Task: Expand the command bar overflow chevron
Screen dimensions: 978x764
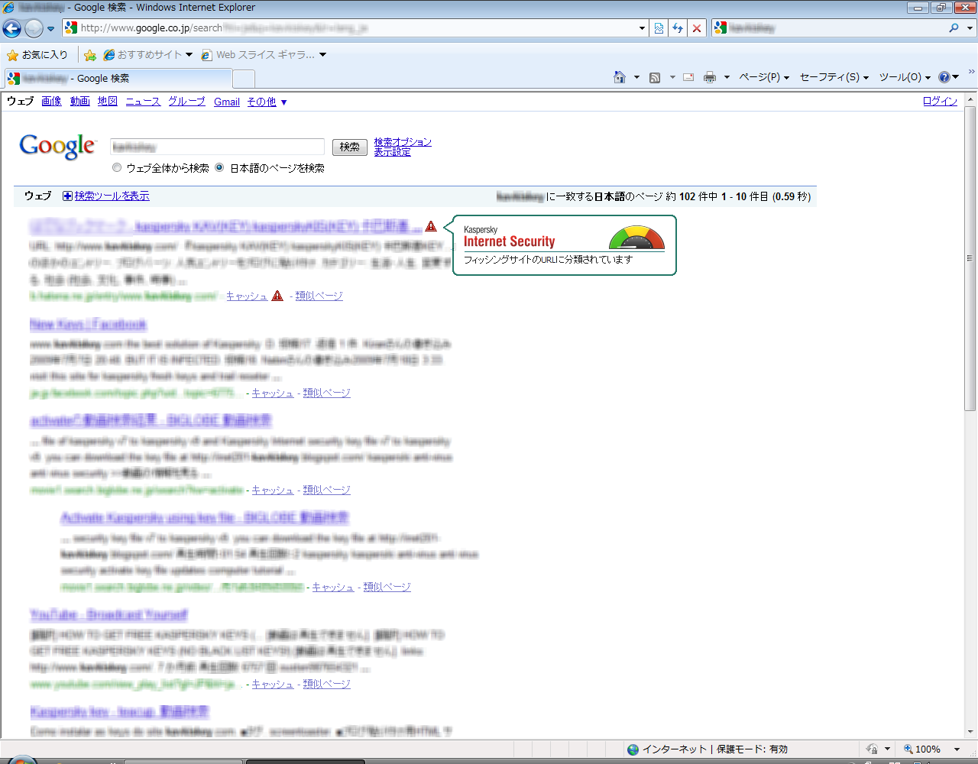Action: pyautogui.click(x=971, y=72)
